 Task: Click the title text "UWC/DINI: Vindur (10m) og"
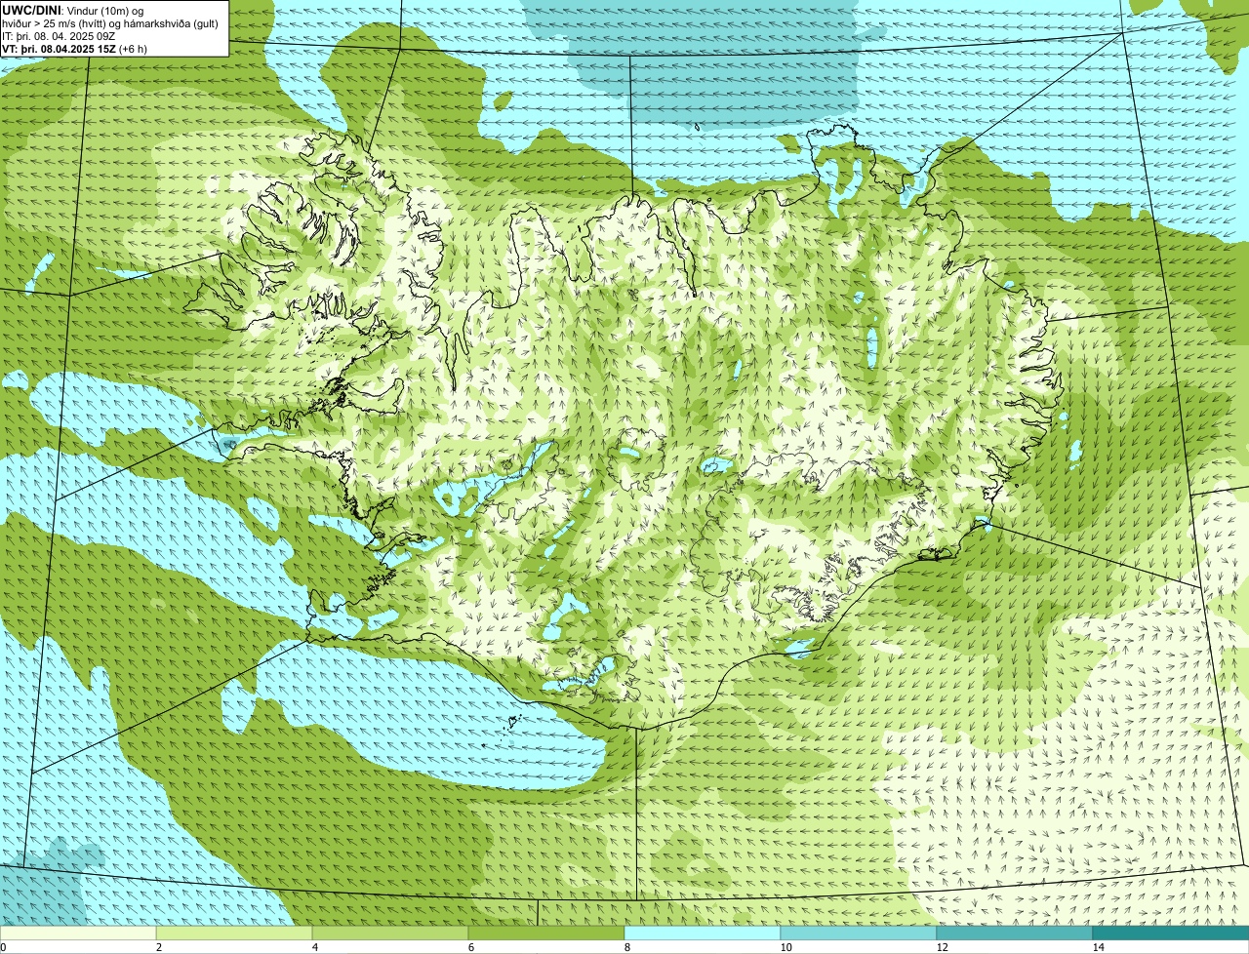click(x=73, y=11)
